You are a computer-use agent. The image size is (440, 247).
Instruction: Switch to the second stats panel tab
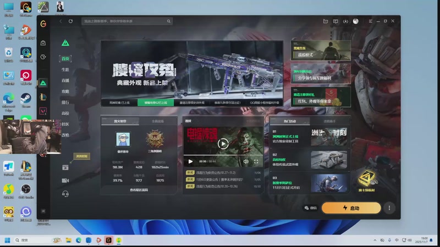pos(158,121)
